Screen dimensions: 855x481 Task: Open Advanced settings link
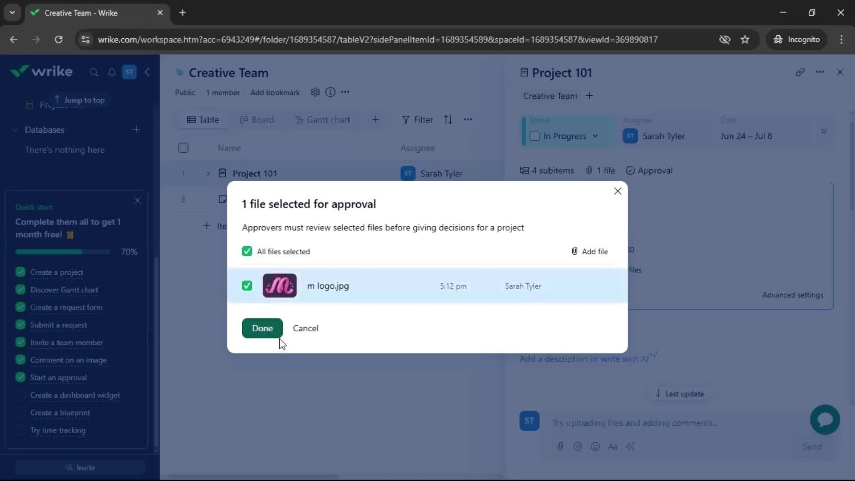(792, 295)
